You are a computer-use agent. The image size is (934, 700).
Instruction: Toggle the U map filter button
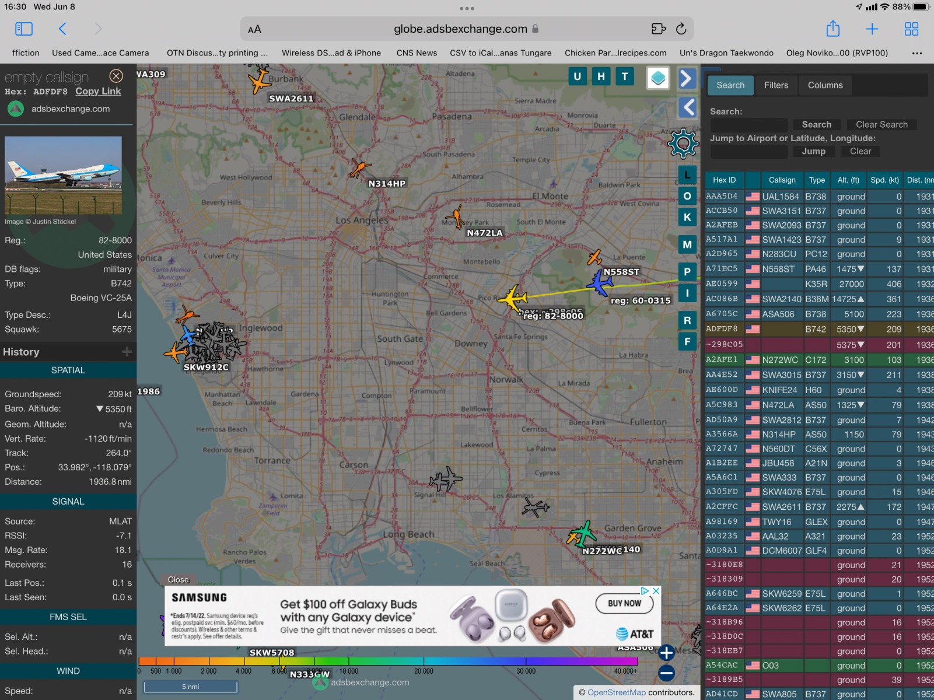coord(577,76)
